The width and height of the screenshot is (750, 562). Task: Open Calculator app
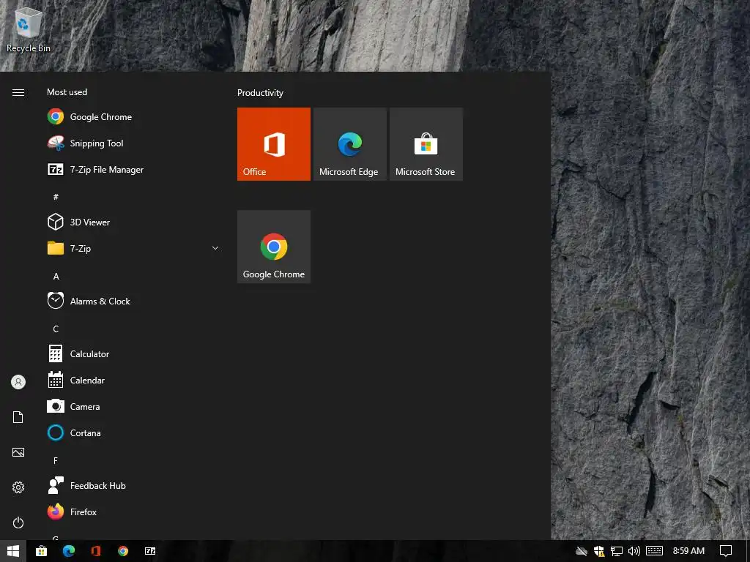(134, 354)
